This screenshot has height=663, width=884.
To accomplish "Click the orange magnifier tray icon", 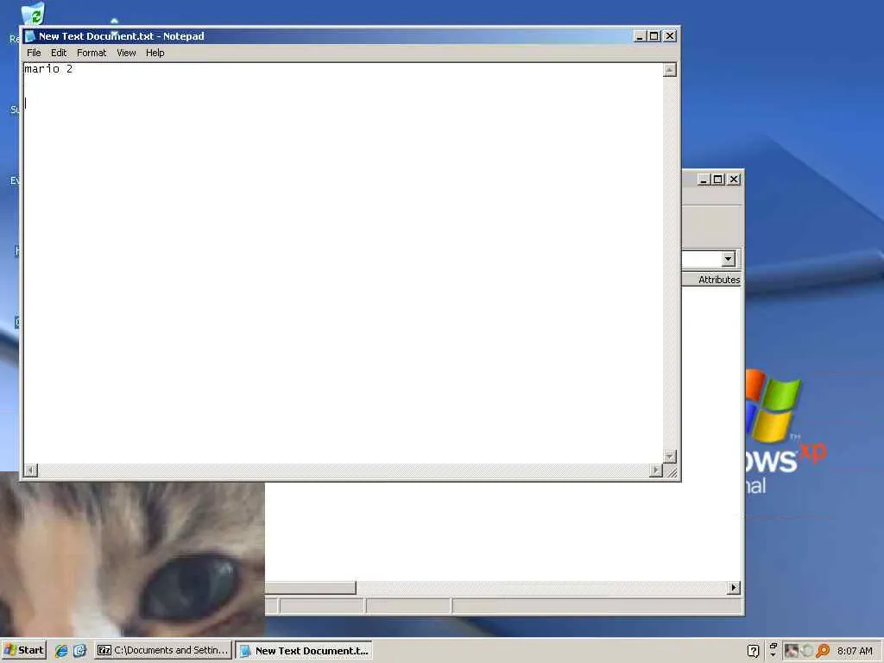I will [823, 651].
